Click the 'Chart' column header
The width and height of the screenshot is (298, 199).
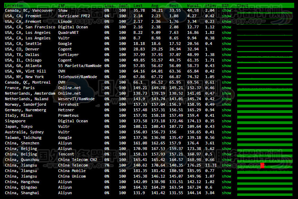243,6
